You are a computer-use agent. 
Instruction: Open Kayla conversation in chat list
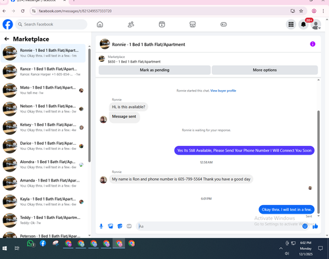coord(43,202)
